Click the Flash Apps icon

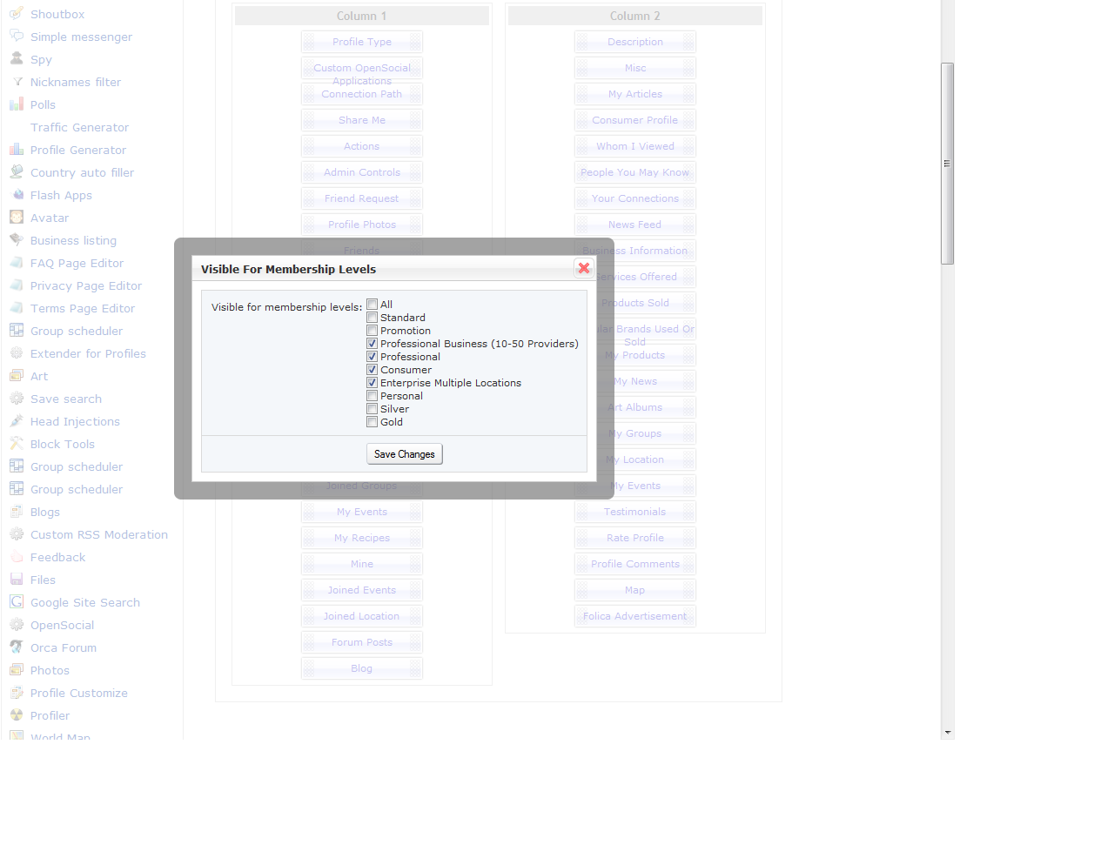[17, 195]
